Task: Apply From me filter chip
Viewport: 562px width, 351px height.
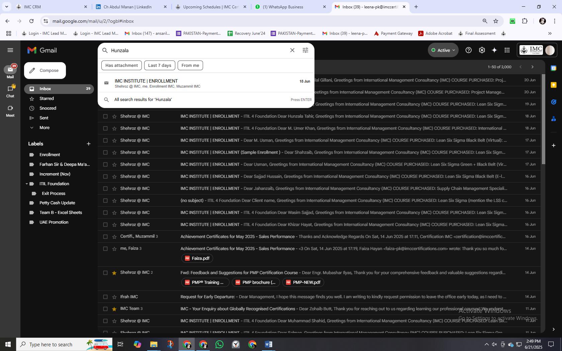Action: [x=190, y=66]
